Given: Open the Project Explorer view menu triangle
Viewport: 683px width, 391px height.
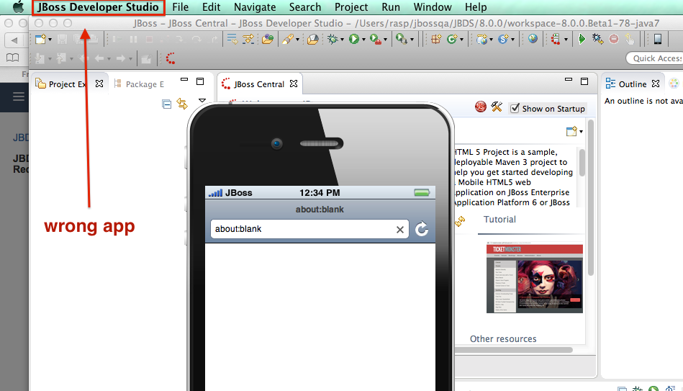Looking at the screenshot, I should [x=202, y=100].
